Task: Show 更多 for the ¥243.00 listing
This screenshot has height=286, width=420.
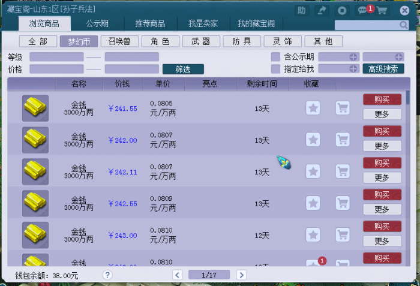Action: click(x=382, y=241)
